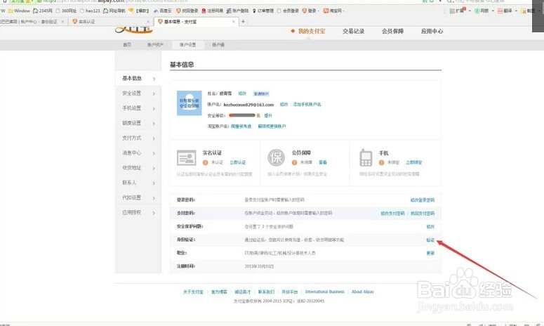544x326 pixels.
Task: Click 解绑或更换账户 link
Action: 272,126
